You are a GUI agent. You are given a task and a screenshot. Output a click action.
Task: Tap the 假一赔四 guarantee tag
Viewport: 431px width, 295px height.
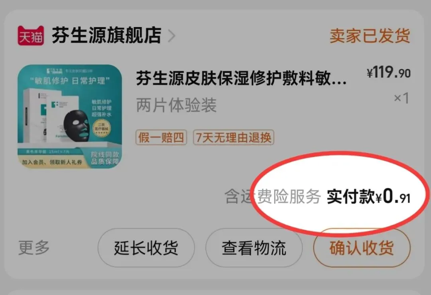pyautogui.click(x=161, y=137)
